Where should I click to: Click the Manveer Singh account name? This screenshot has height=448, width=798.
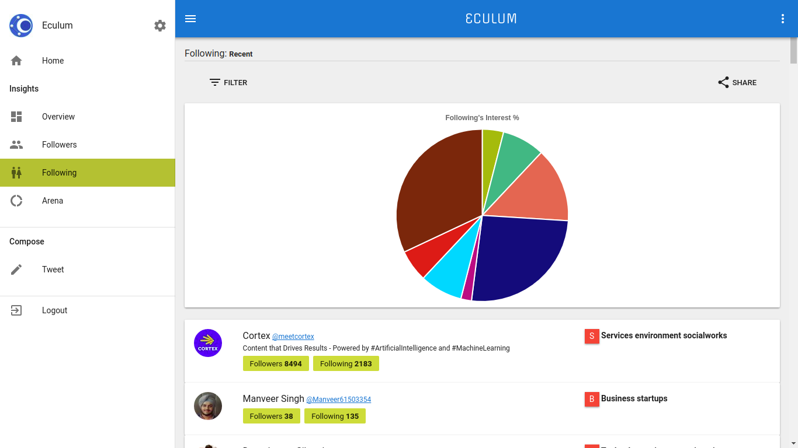pos(273,399)
